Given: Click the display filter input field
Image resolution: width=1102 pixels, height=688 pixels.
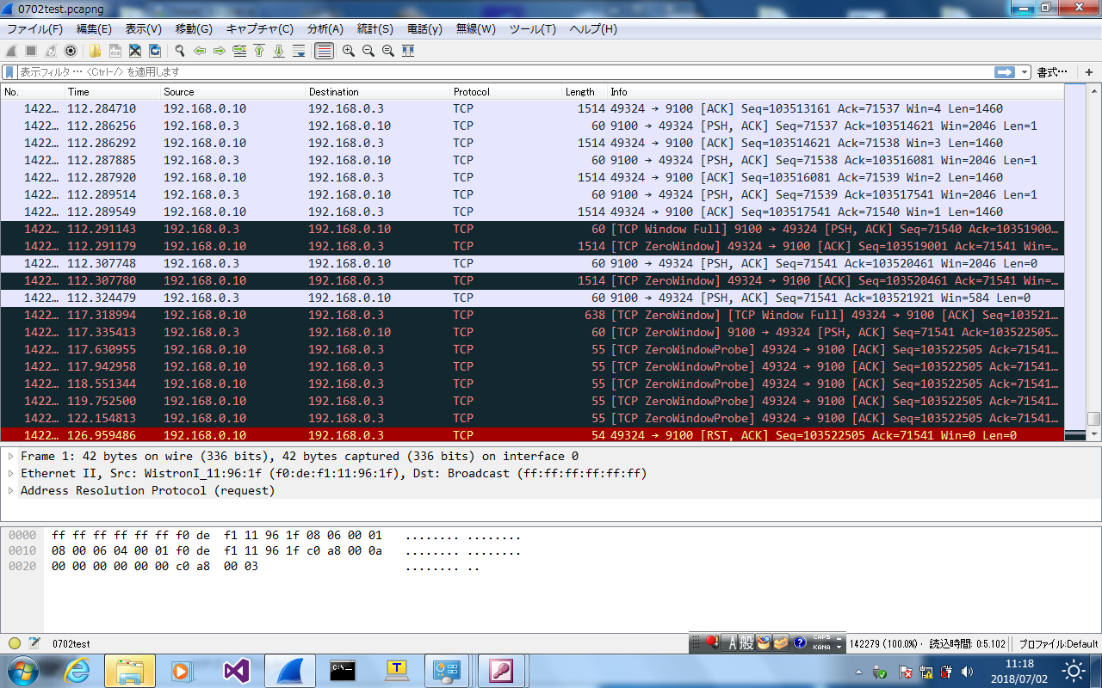Looking at the screenshot, I should [505, 72].
